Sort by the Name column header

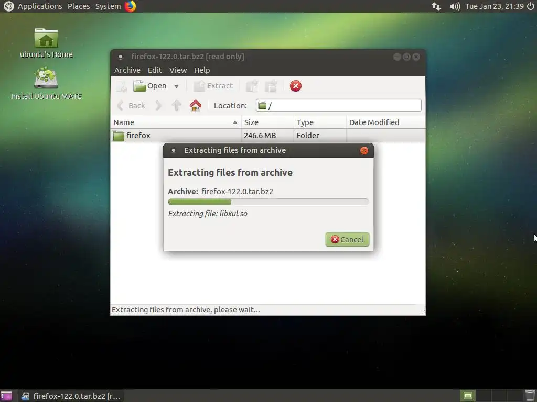[176, 122]
